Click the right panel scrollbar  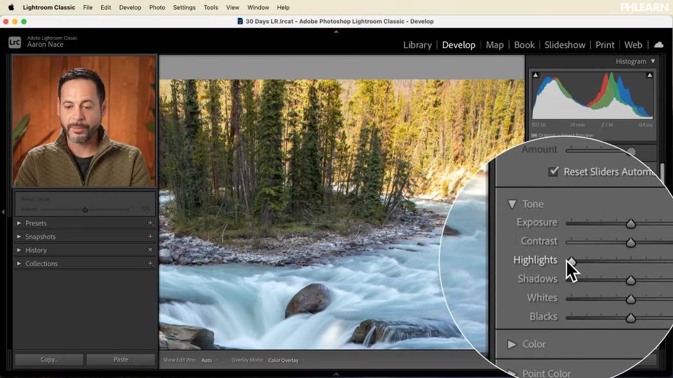click(662, 172)
